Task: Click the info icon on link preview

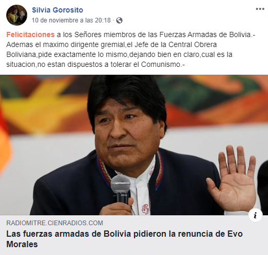Action: tap(255, 215)
